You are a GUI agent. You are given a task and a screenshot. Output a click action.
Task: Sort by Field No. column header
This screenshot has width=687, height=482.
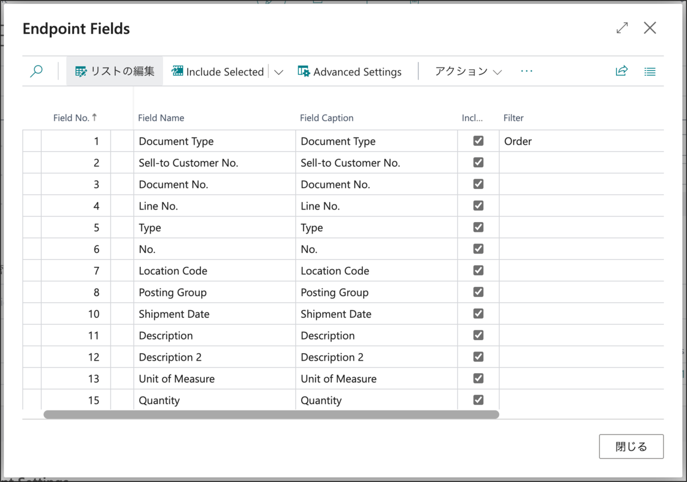(75, 118)
